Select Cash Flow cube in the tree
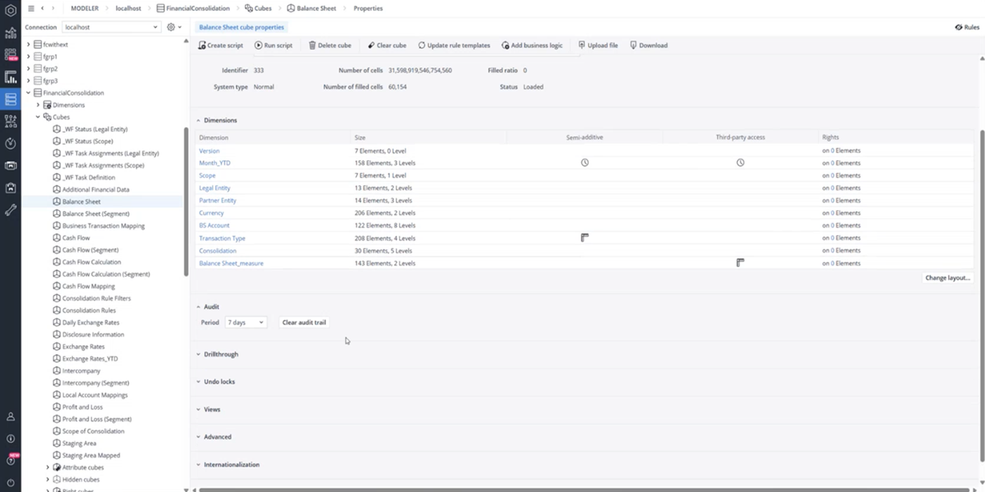The image size is (985, 492). pos(76,238)
